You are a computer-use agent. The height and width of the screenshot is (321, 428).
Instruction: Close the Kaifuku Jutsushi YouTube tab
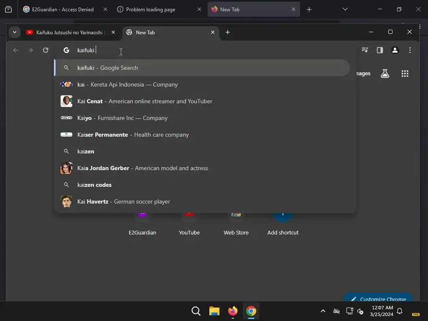click(113, 32)
